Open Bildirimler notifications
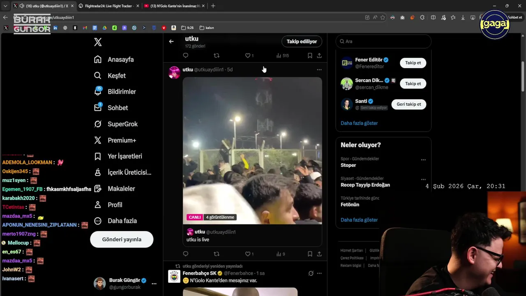The height and width of the screenshot is (296, 526). click(115, 92)
